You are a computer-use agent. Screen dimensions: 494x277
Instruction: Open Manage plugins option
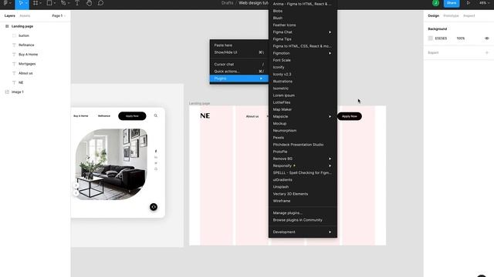click(303, 213)
